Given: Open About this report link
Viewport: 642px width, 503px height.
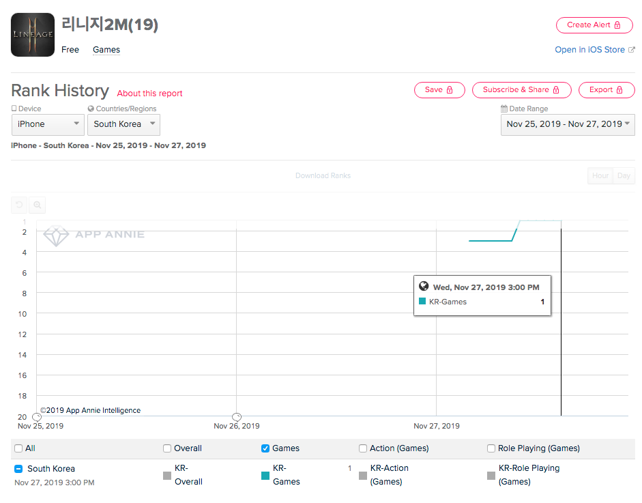Looking at the screenshot, I should (x=149, y=94).
